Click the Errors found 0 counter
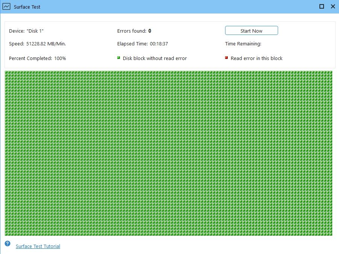The width and height of the screenshot is (339, 254). [134, 31]
